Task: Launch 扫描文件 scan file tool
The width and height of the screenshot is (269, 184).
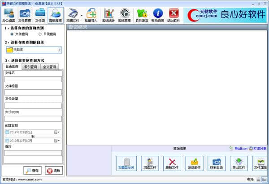Action: (x=73, y=15)
